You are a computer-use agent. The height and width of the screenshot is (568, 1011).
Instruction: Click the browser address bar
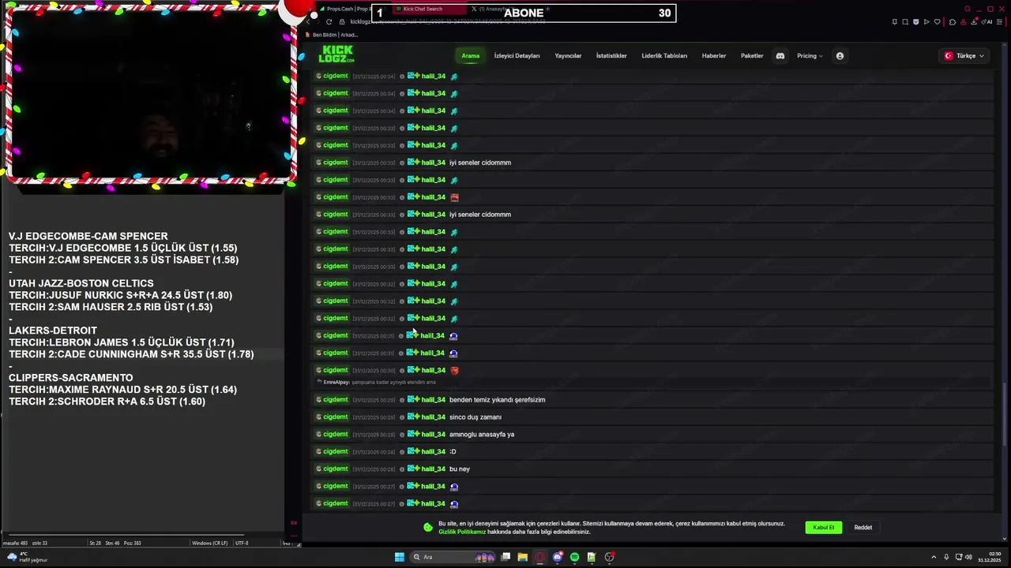point(600,22)
